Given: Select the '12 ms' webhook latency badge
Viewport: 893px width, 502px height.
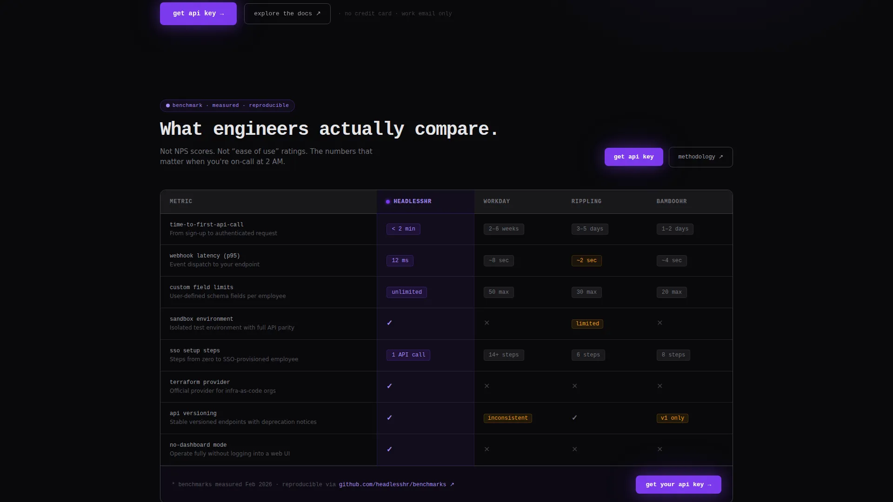Looking at the screenshot, I should [x=400, y=261].
